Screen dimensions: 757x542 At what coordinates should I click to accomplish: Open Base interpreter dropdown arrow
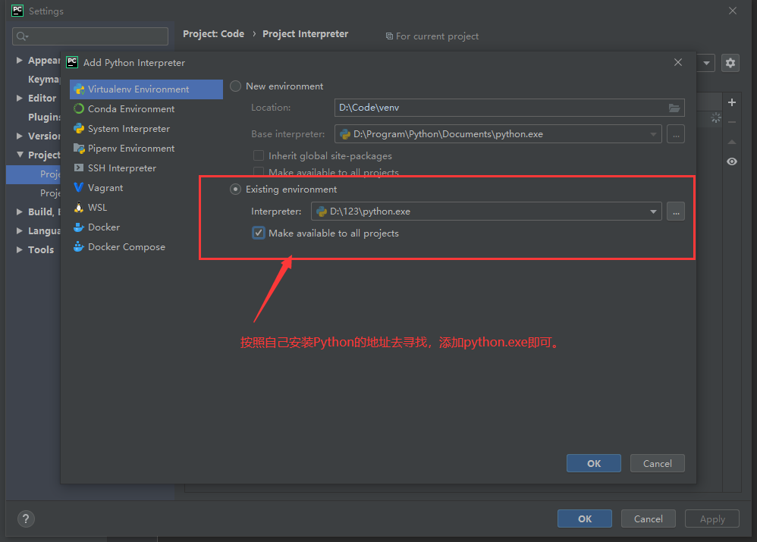click(653, 134)
